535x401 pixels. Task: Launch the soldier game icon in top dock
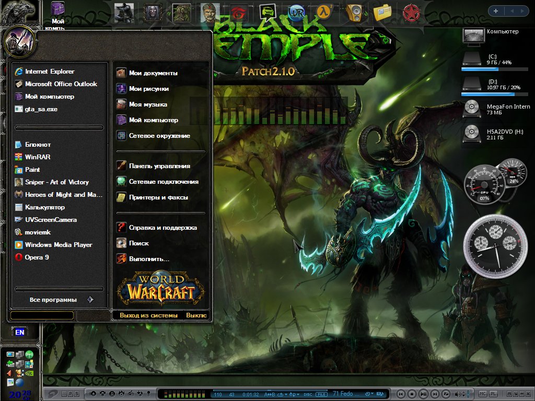tap(124, 13)
